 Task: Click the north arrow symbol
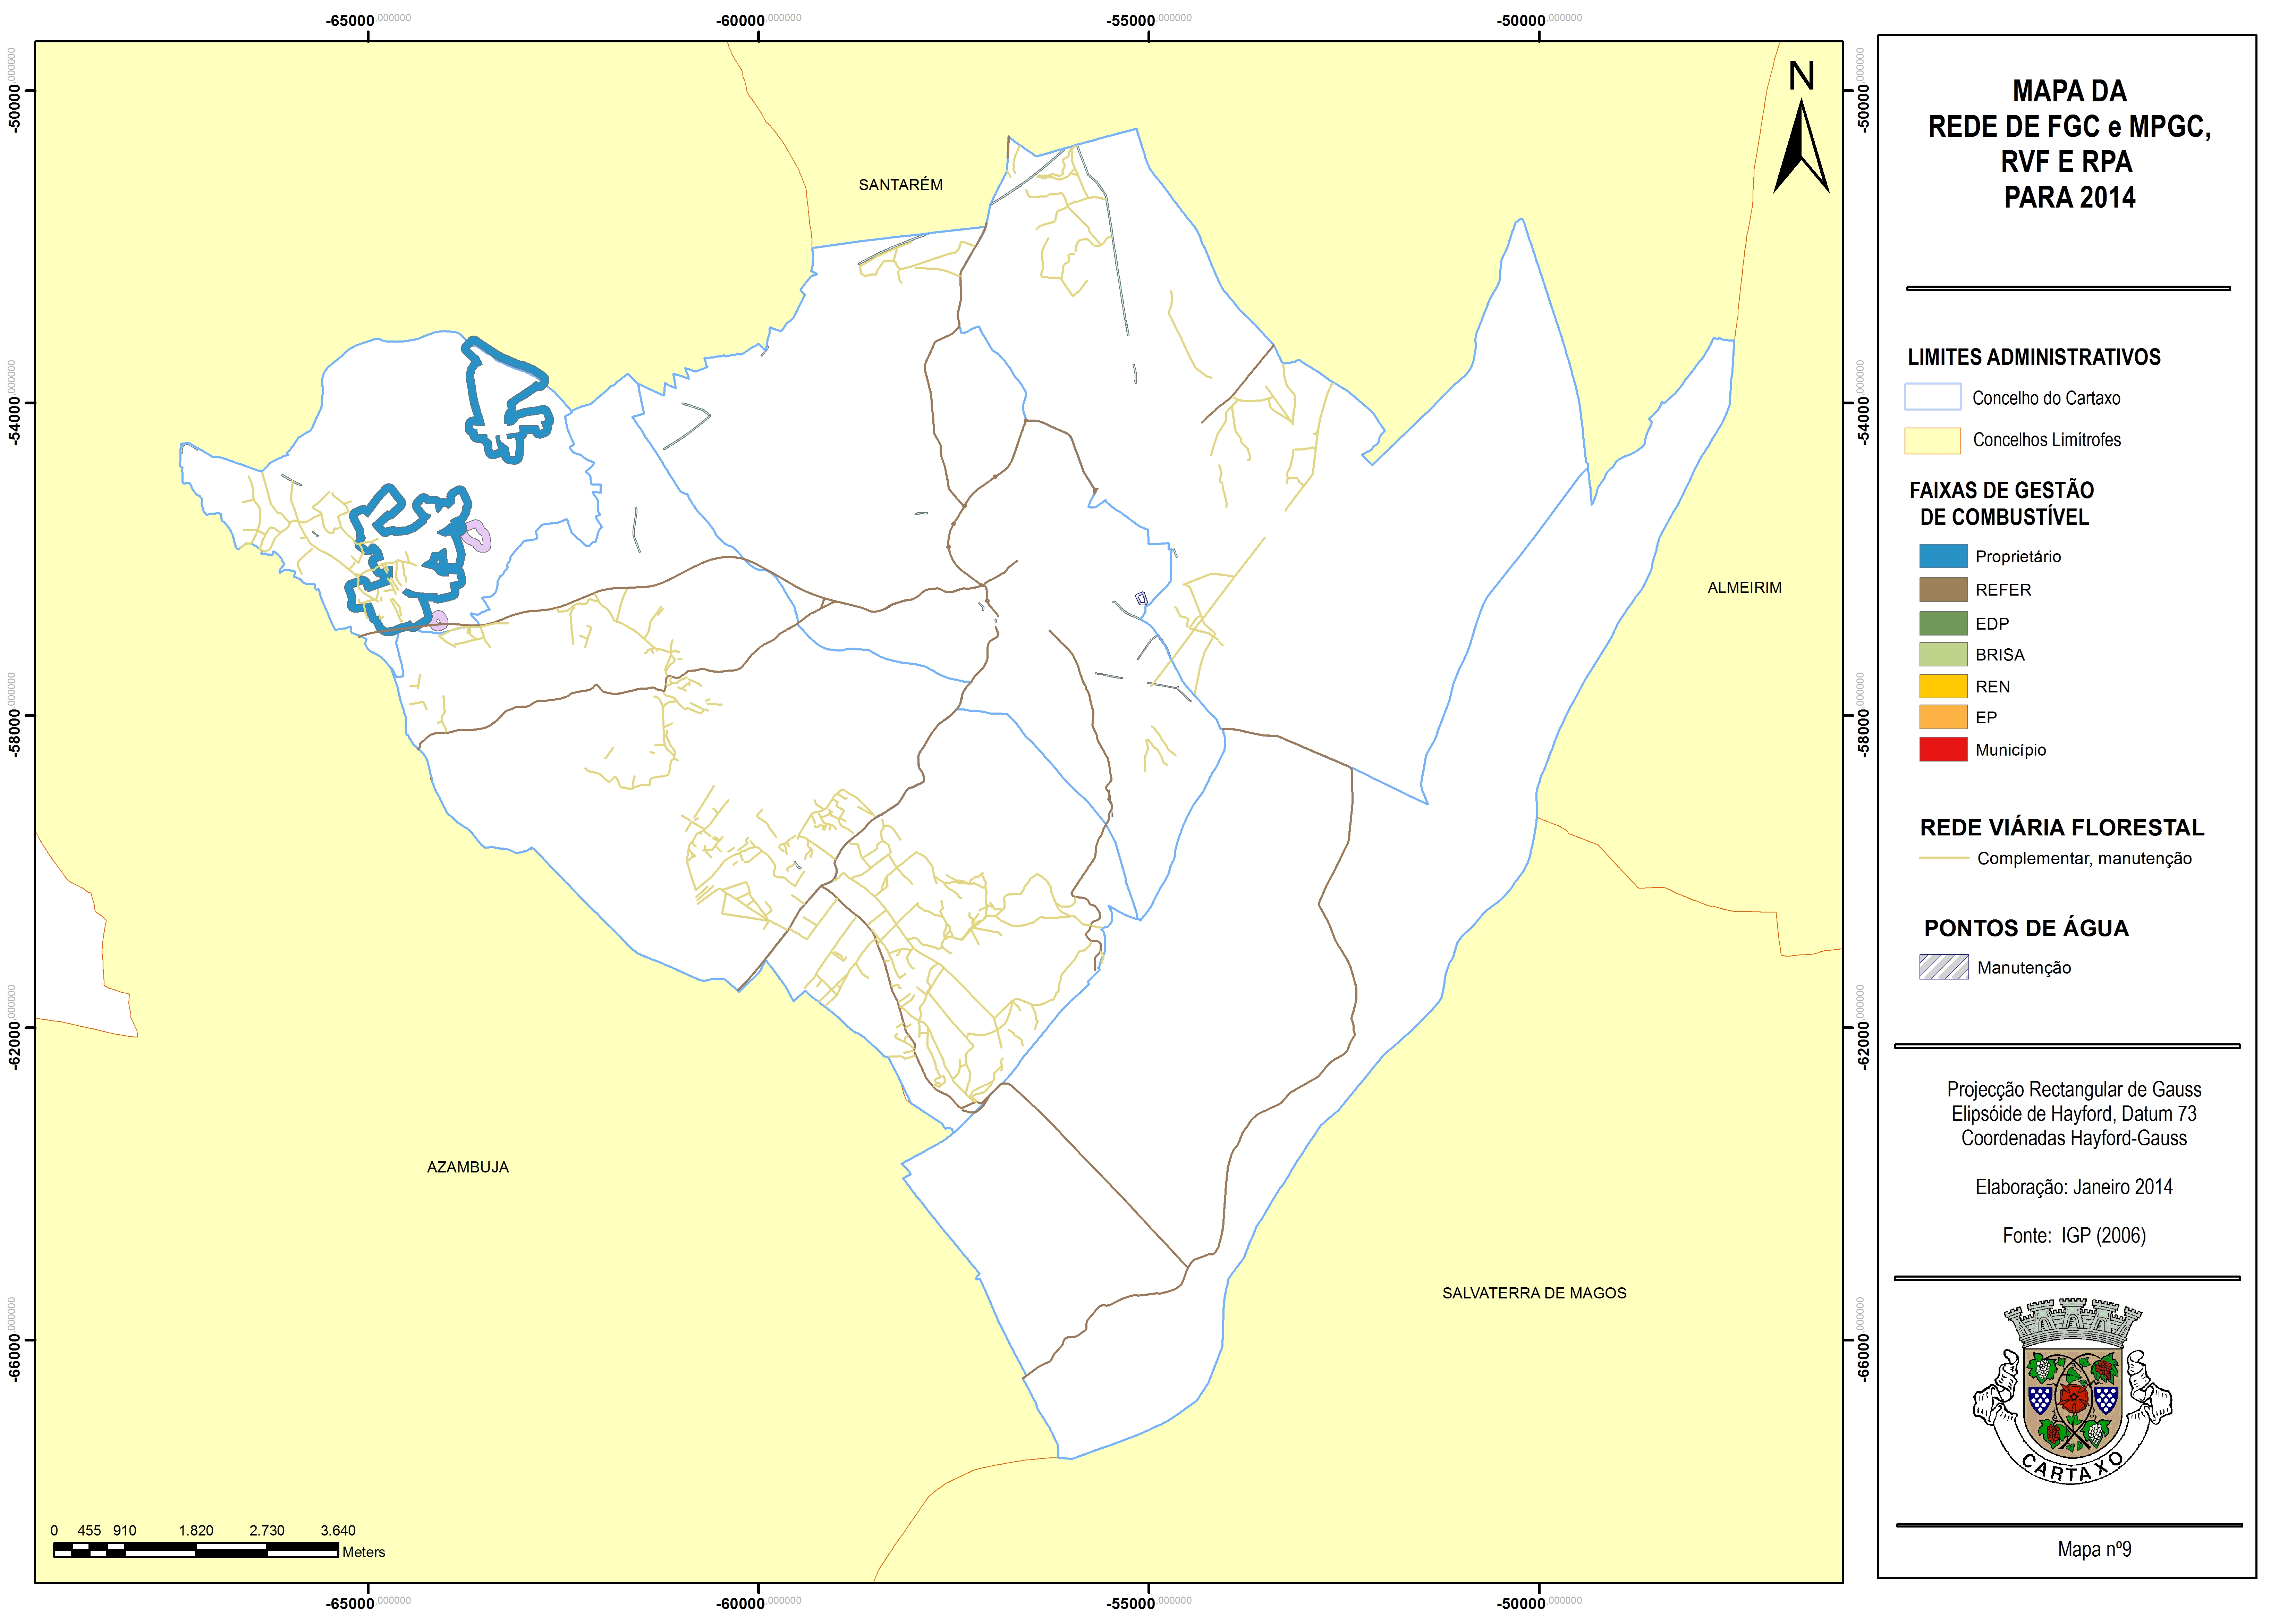pyautogui.click(x=1801, y=127)
